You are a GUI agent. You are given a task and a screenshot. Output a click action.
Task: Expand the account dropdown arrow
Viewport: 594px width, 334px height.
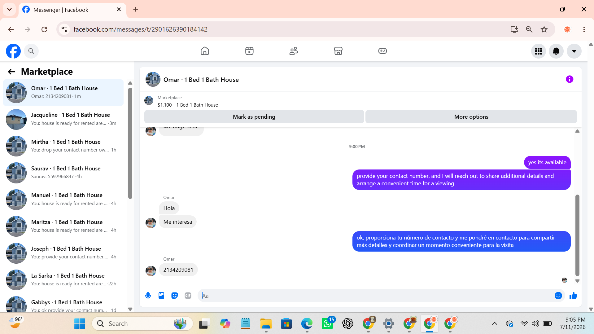tap(574, 51)
